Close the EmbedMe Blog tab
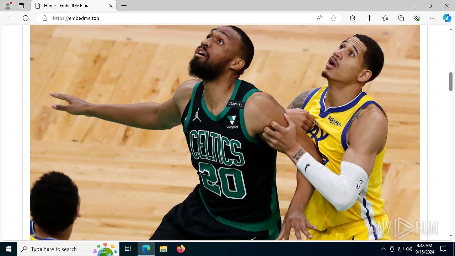This screenshot has width=455, height=256. 111,6
